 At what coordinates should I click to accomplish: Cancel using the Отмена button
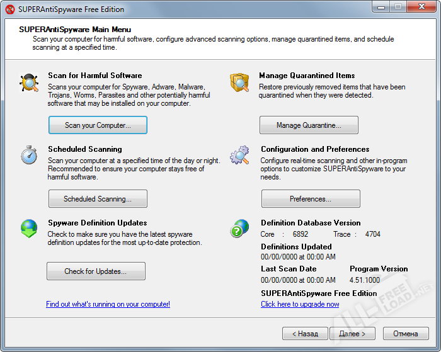pyautogui.click(x=405, y=333)
